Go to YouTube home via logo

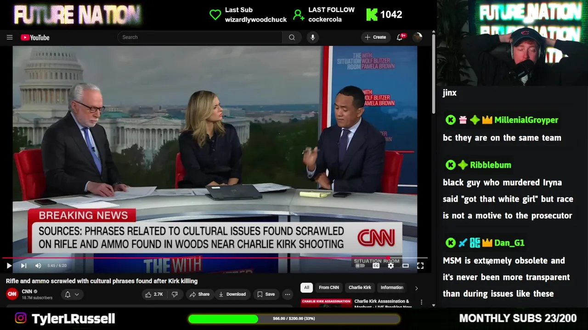pyautogui.click(x=35, y=38)
